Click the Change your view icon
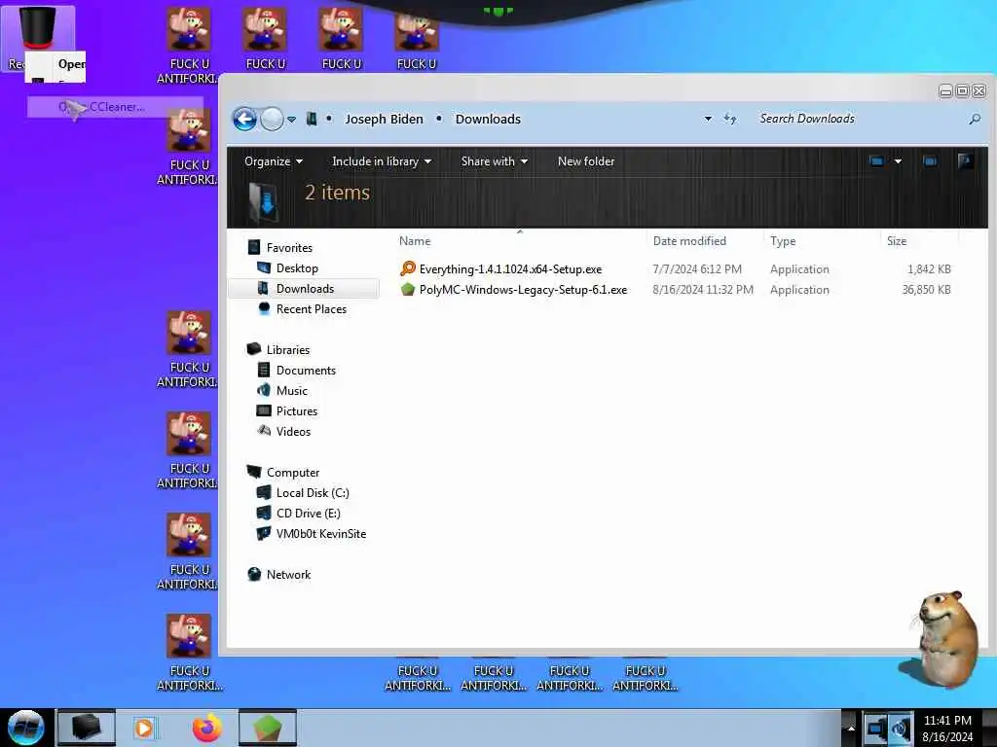Screen dimensions: 997x747 pos(876,161)
